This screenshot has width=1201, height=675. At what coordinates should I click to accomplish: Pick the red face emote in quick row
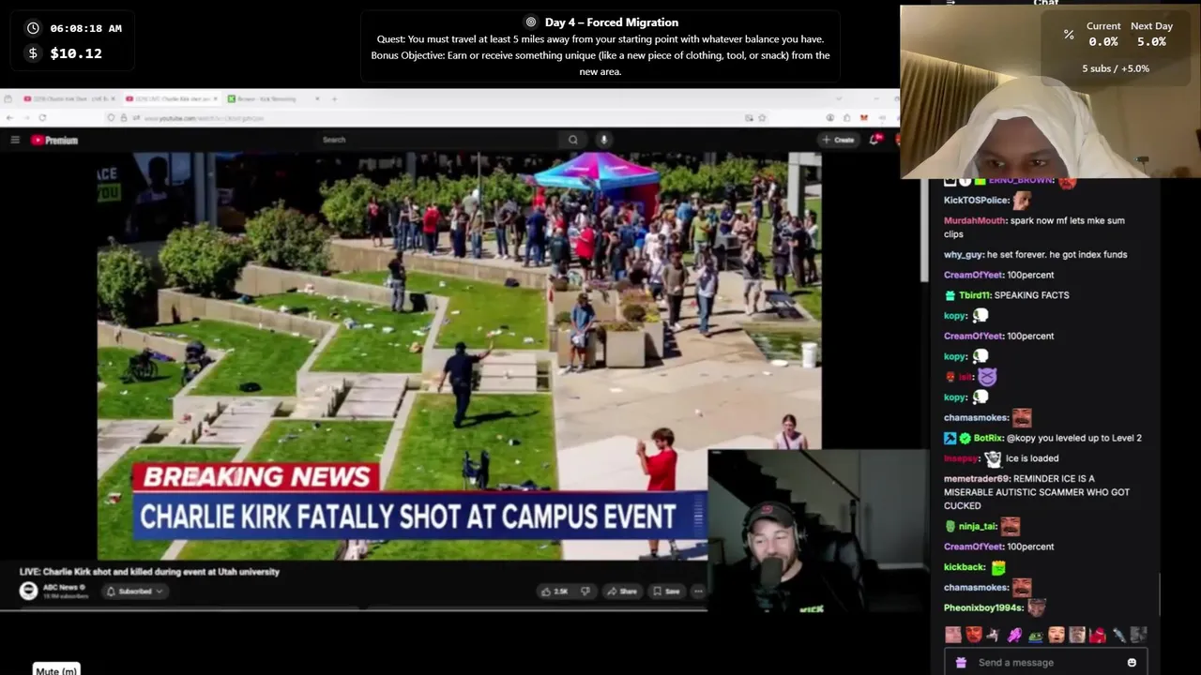974,636
